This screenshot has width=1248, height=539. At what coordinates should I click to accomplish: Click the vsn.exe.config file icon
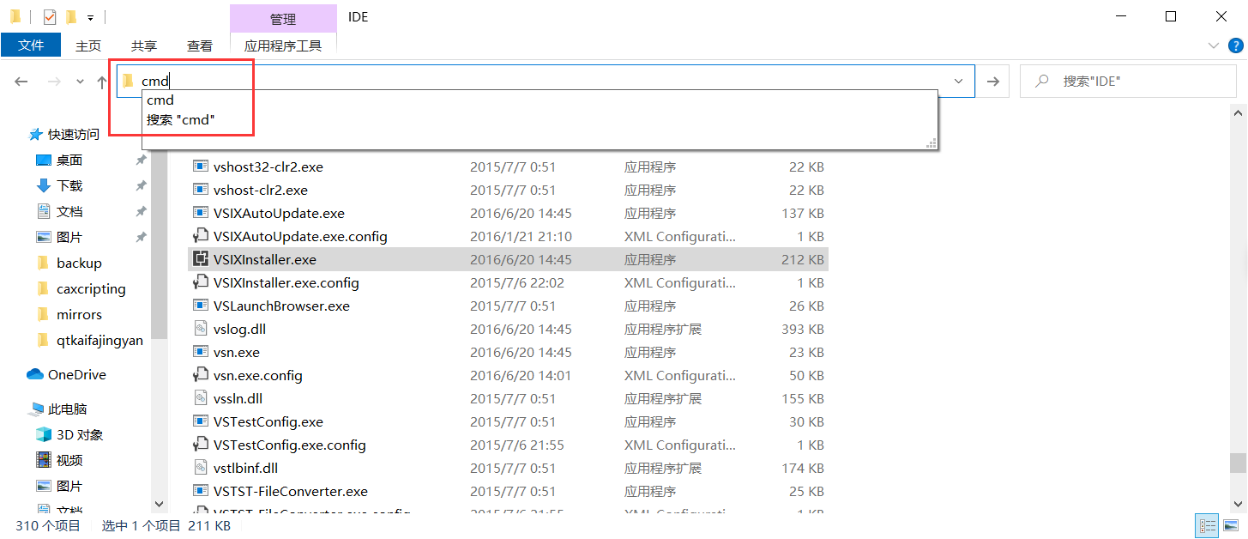pyautogui.click(x=201, y=375)
